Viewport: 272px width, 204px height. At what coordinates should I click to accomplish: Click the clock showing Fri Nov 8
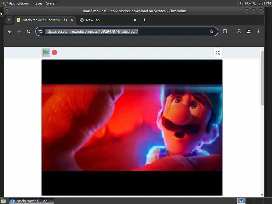click(x=255, y=3)
